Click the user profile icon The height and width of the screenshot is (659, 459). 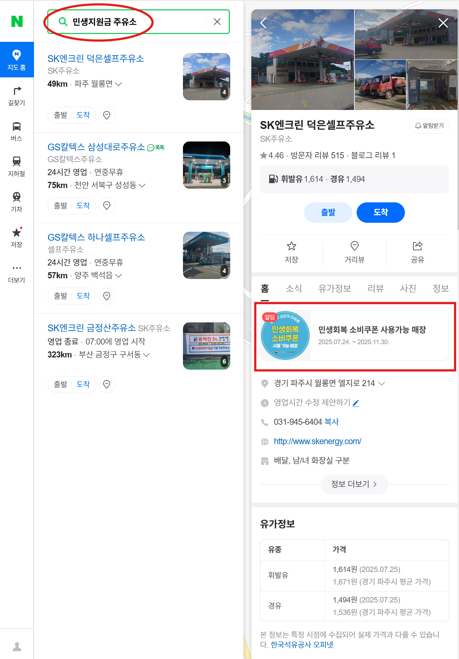click(17, 646)
